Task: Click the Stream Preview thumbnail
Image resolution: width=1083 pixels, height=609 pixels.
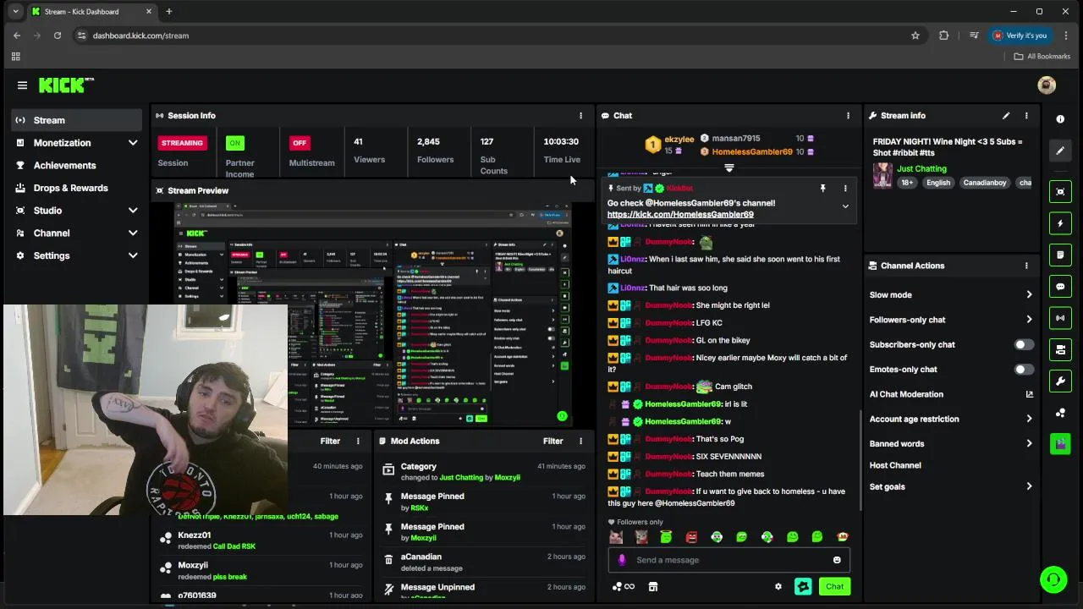Action: click(372, 315)
